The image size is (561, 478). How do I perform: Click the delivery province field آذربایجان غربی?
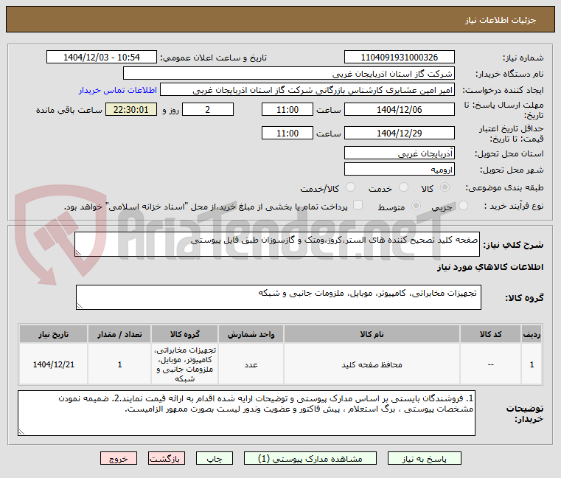(x=400, y=153)
